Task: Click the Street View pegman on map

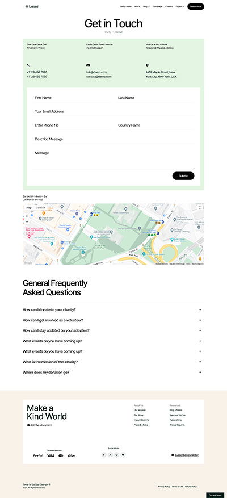Action: click(200, 259)
